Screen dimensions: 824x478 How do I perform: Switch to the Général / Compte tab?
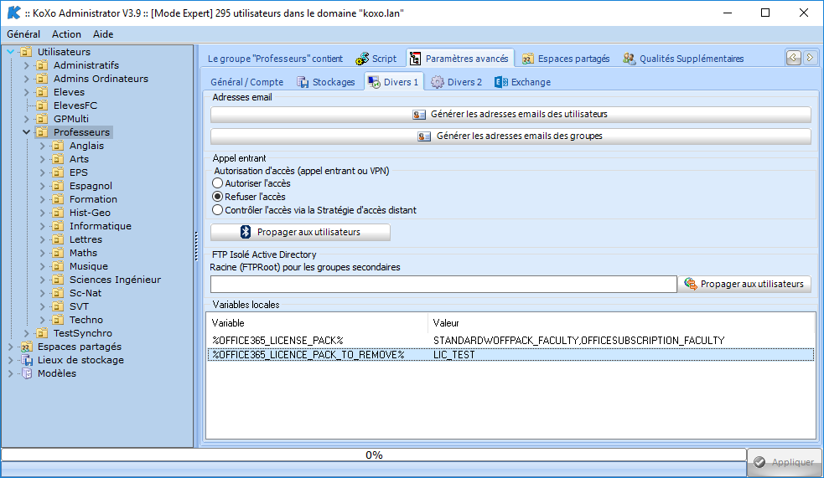[x=246, y=82]
